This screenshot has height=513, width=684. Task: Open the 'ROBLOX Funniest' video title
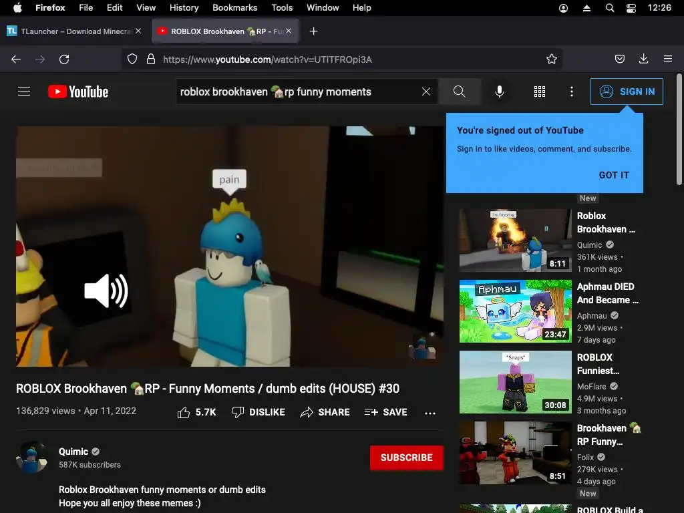598,364
